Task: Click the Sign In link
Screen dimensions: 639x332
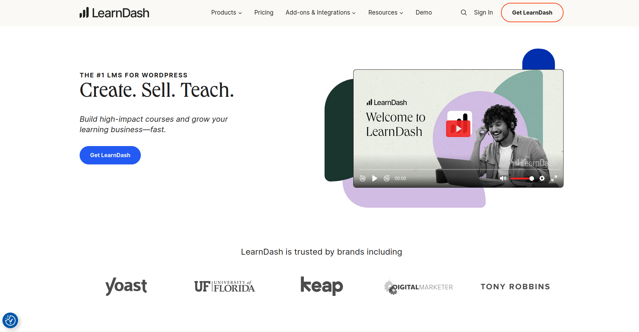Action: pos(483,12)
